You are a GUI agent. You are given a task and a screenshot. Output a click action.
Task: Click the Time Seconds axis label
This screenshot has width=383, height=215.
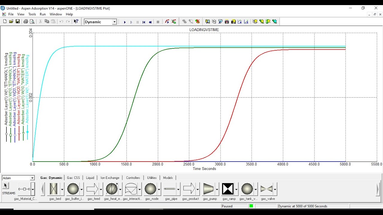tap(204, 169)
